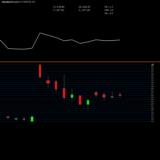Click the OH: 4.8 value
This screenshot has width=160, height=160.
click(109, 10)
